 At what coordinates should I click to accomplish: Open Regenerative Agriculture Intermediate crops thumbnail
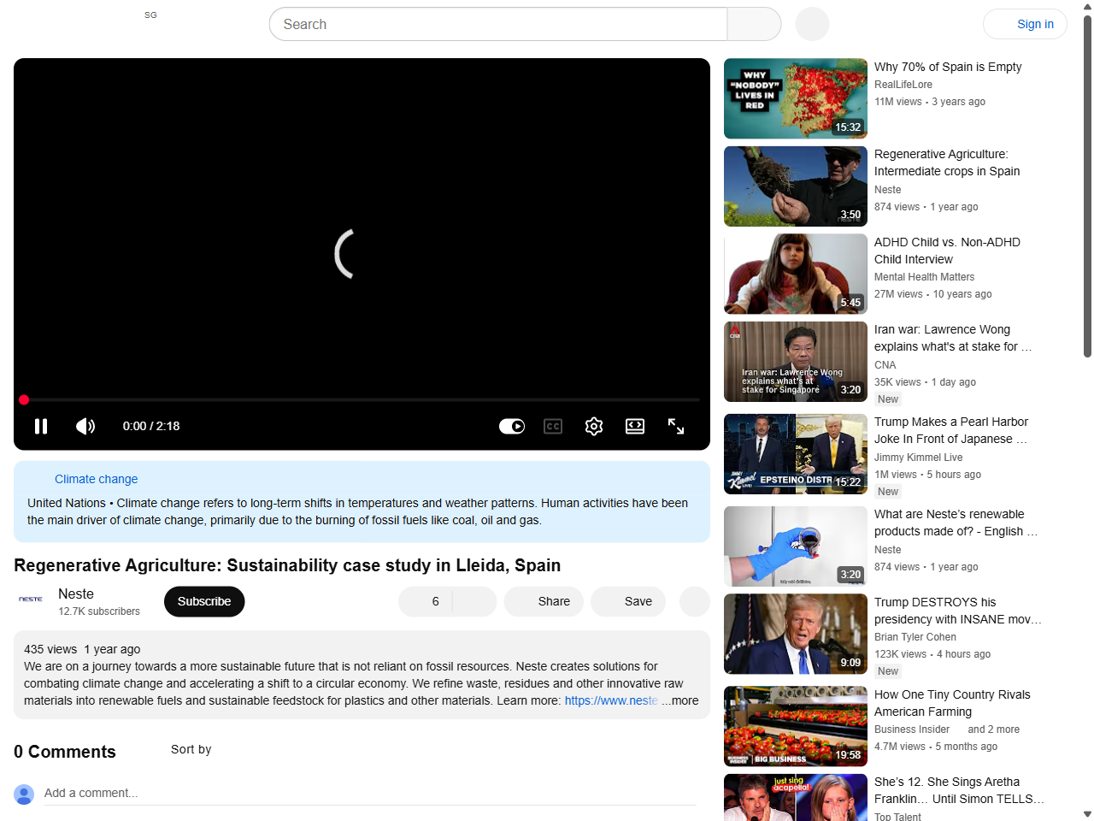(x=796, y=186)
